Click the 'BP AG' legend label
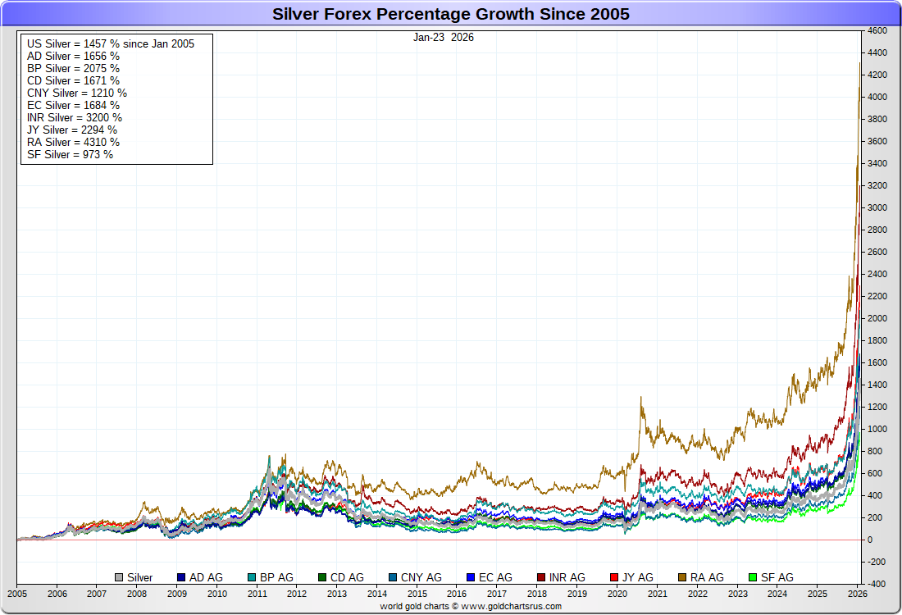Screen dimensions: 902x615 (x=276, y=577)
